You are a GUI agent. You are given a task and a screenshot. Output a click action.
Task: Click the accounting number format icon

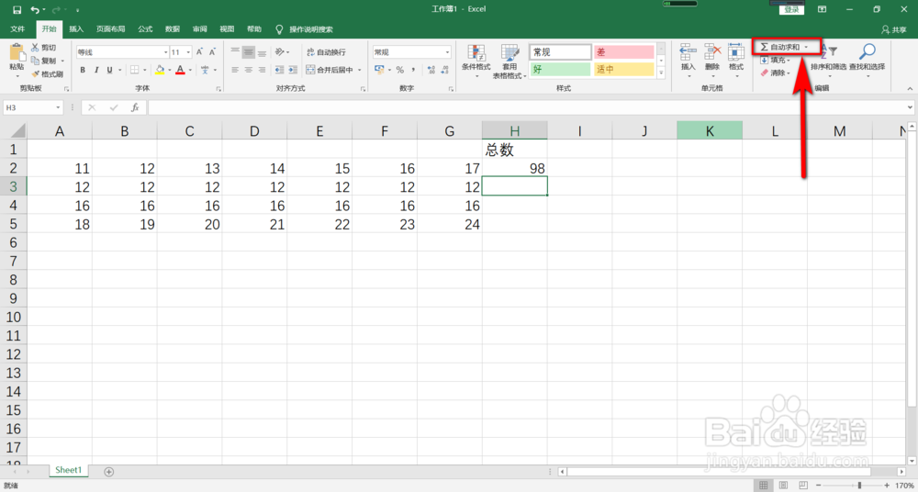click(x=379, y=70)
